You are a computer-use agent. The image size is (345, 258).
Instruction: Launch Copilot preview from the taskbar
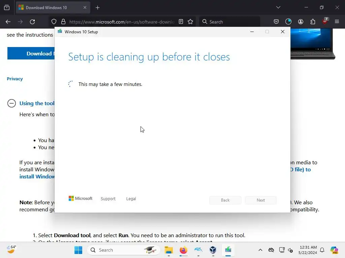pyautogui.click(x=334, y=250)
